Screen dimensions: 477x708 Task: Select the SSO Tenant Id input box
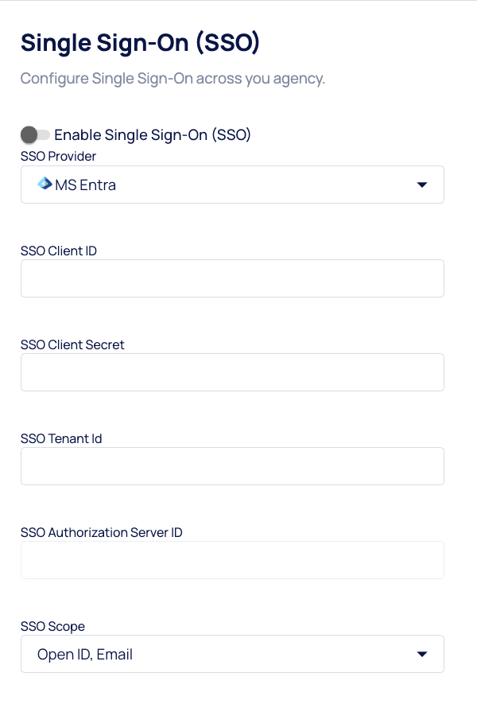(x=232, y=466)
